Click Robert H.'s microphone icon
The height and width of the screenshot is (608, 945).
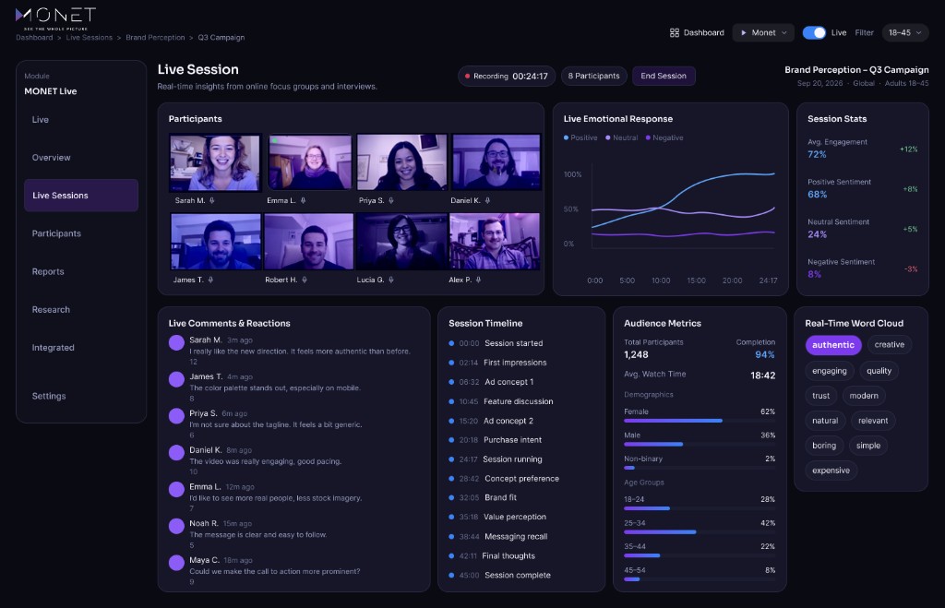tap(305, 280)
